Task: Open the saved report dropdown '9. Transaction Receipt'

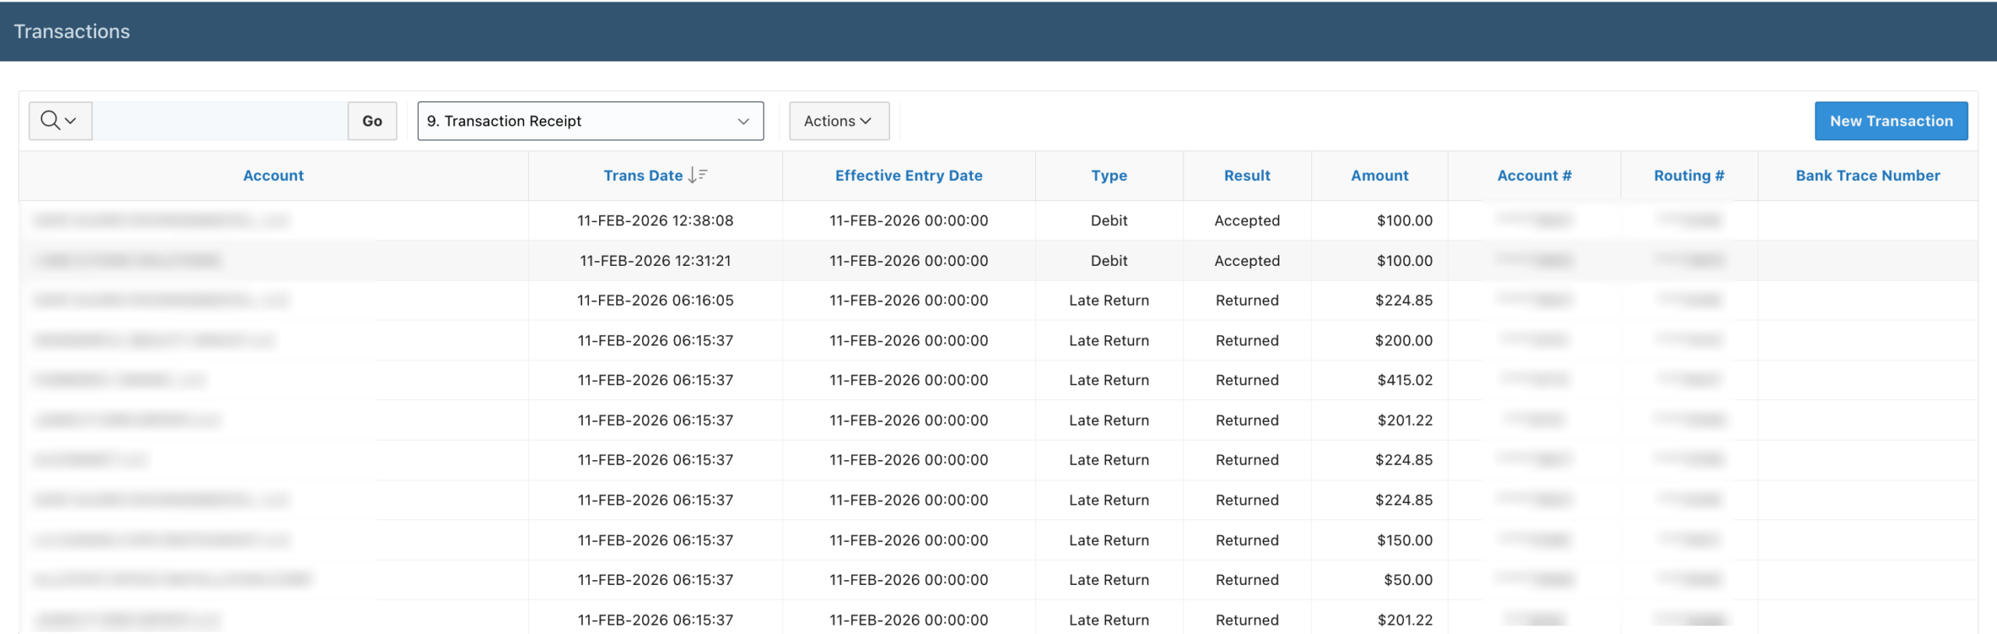Action: (x=590, y=121)
